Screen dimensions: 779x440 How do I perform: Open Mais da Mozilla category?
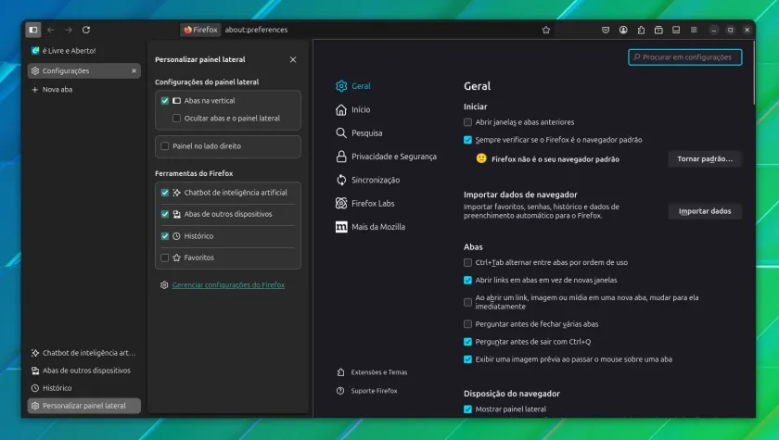(371, 227)
